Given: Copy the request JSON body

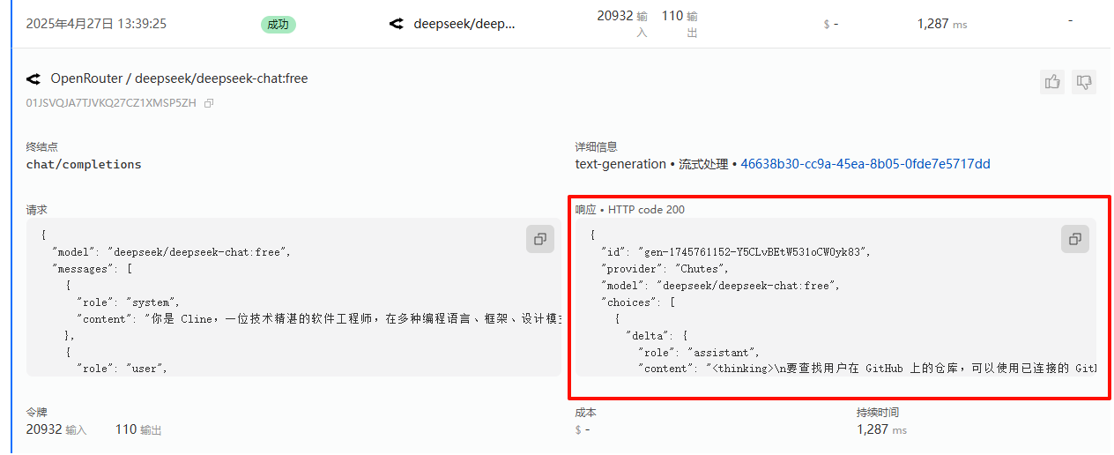Looking at the screenshot, I should pyautogui.click(x=540, y=239).
